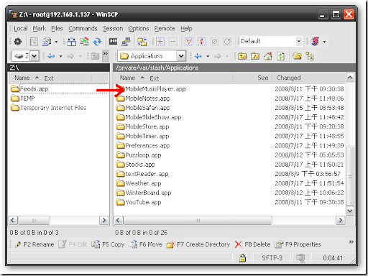Click the transfer queue filter icon
This screenshot has height=276, width=368.
click(x=189, y=42)
